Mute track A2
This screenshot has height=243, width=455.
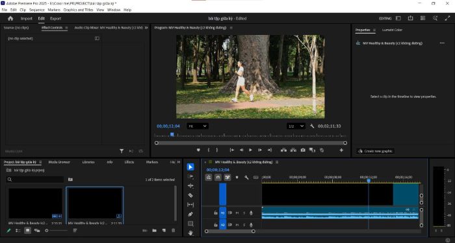click(237, 225)
